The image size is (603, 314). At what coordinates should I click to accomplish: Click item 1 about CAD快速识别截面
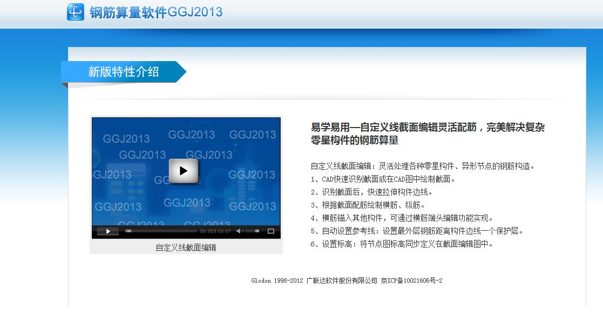383,179
